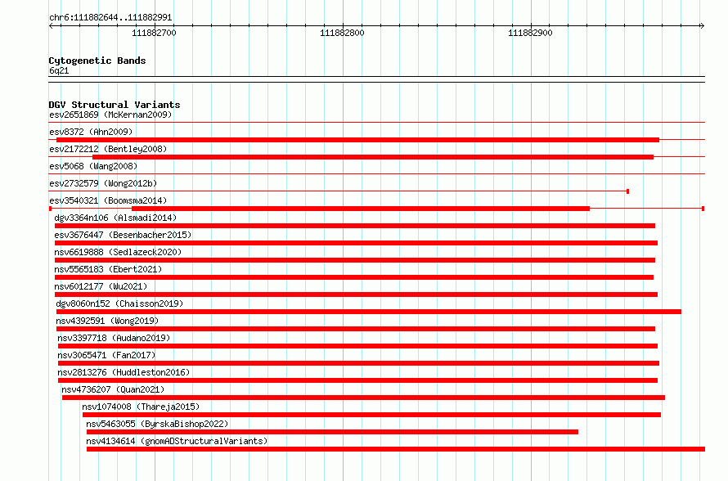Select ruler position 111882800
The image size is (728, 481).
[342, 33]
